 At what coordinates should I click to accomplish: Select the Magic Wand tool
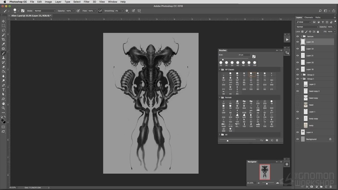3,35
